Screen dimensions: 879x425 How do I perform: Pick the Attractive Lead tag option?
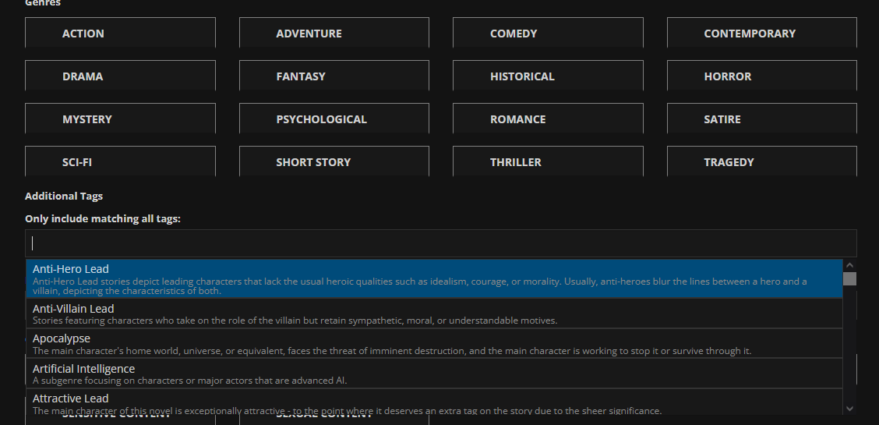pyautogui.click(x=435, y=402)
